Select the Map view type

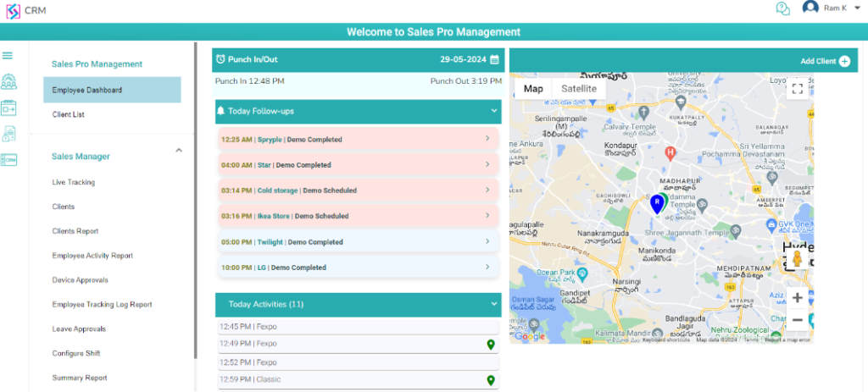click(x=533, y=89)
